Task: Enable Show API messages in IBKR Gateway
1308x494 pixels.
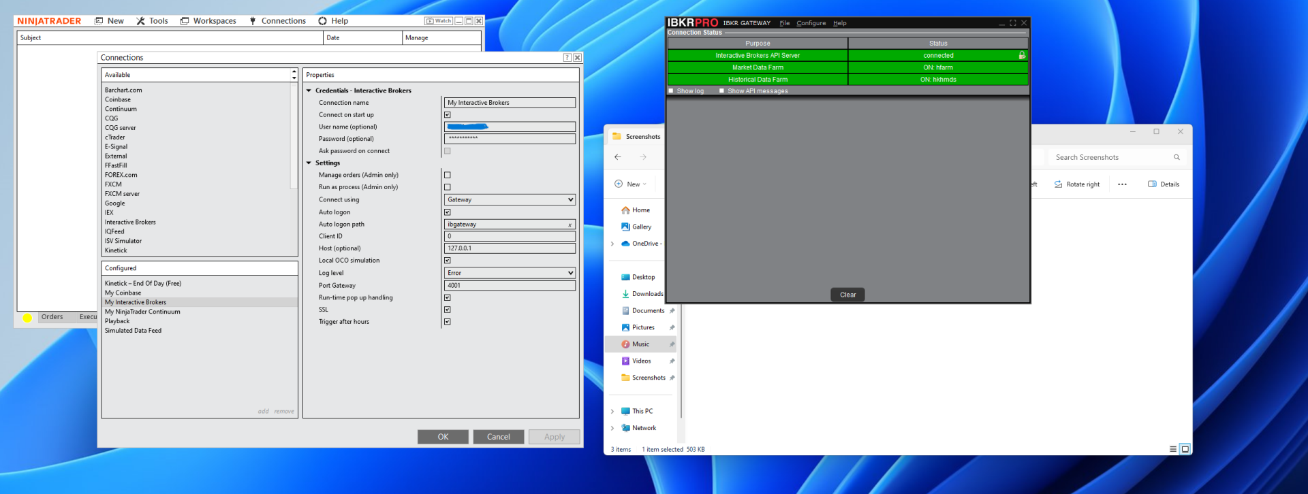Action: click(x=722, y=90)
